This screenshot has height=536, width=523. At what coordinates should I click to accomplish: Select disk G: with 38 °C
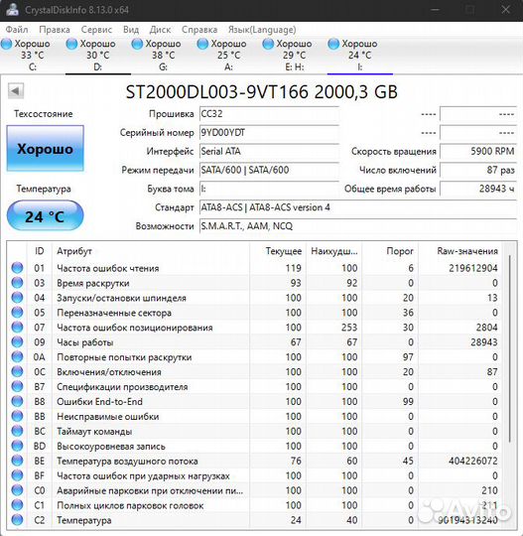click(x=163, y=55)
